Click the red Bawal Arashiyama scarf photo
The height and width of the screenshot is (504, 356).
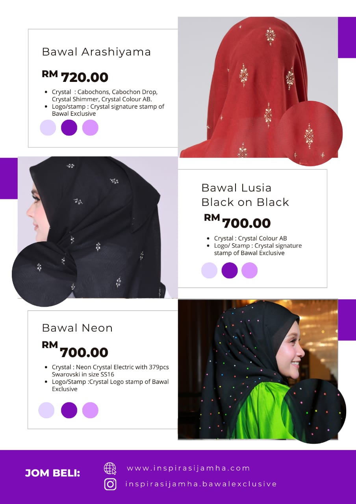pyautogui.click(x=258, y=87)
